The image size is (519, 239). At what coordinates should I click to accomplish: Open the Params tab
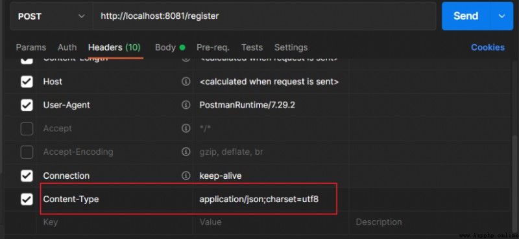tap(30, 47)
